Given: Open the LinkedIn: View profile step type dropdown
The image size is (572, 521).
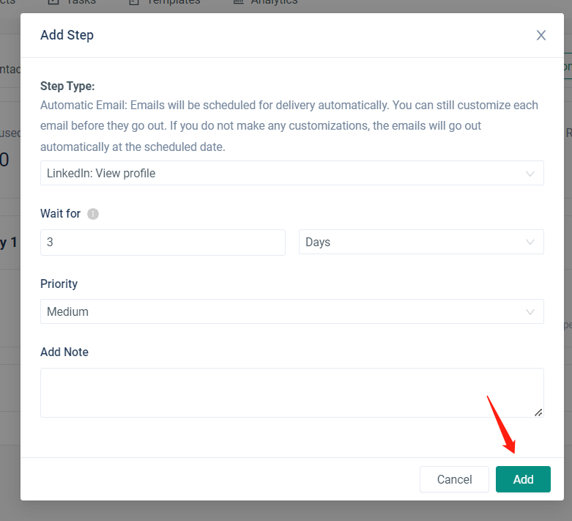Looking at the screenshot, I should coord(291,174).
